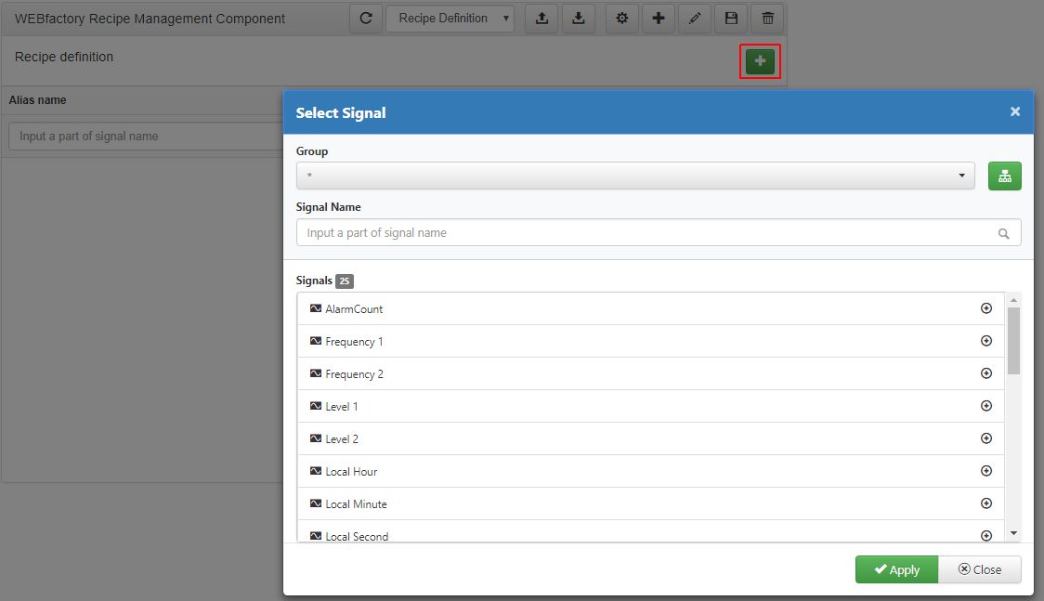Select the AlarmCount signal row
Image resolution: width=1044 pixels, height=601 pixels.
(x=650, y=308)
